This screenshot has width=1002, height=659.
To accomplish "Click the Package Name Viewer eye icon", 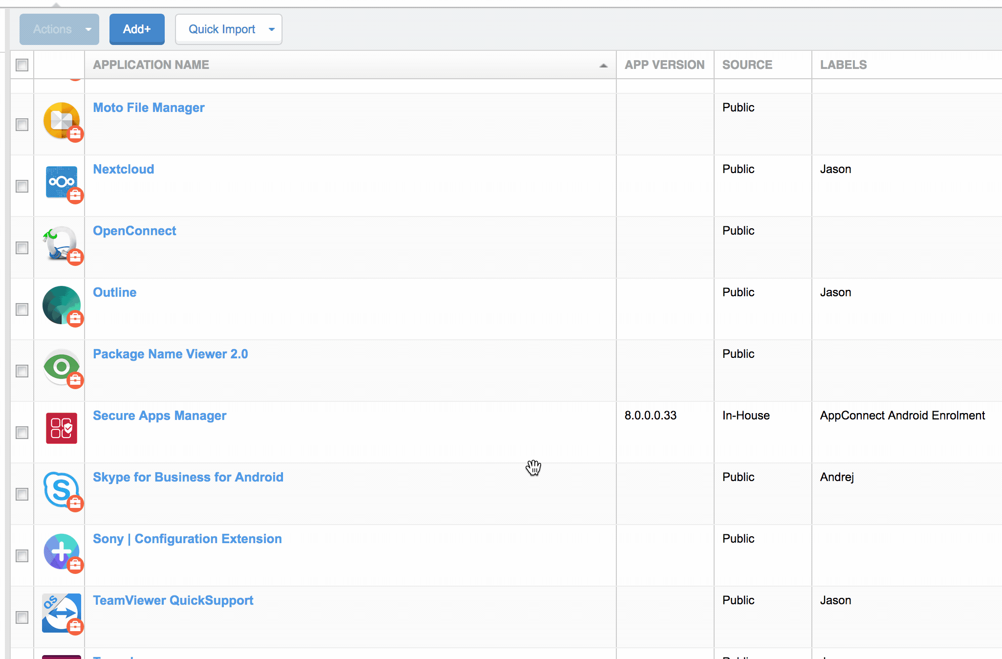I will click(61, 367).
